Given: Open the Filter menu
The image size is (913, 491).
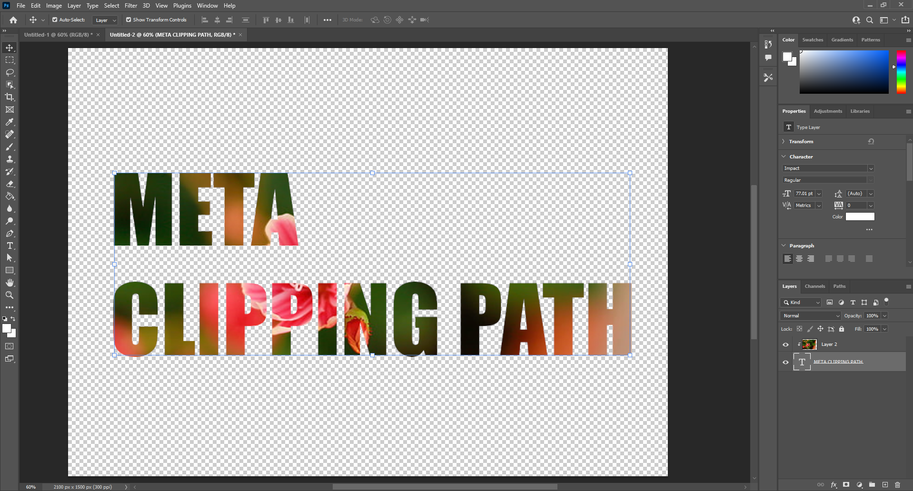Looking at the screenshot, I should (131, 5).
